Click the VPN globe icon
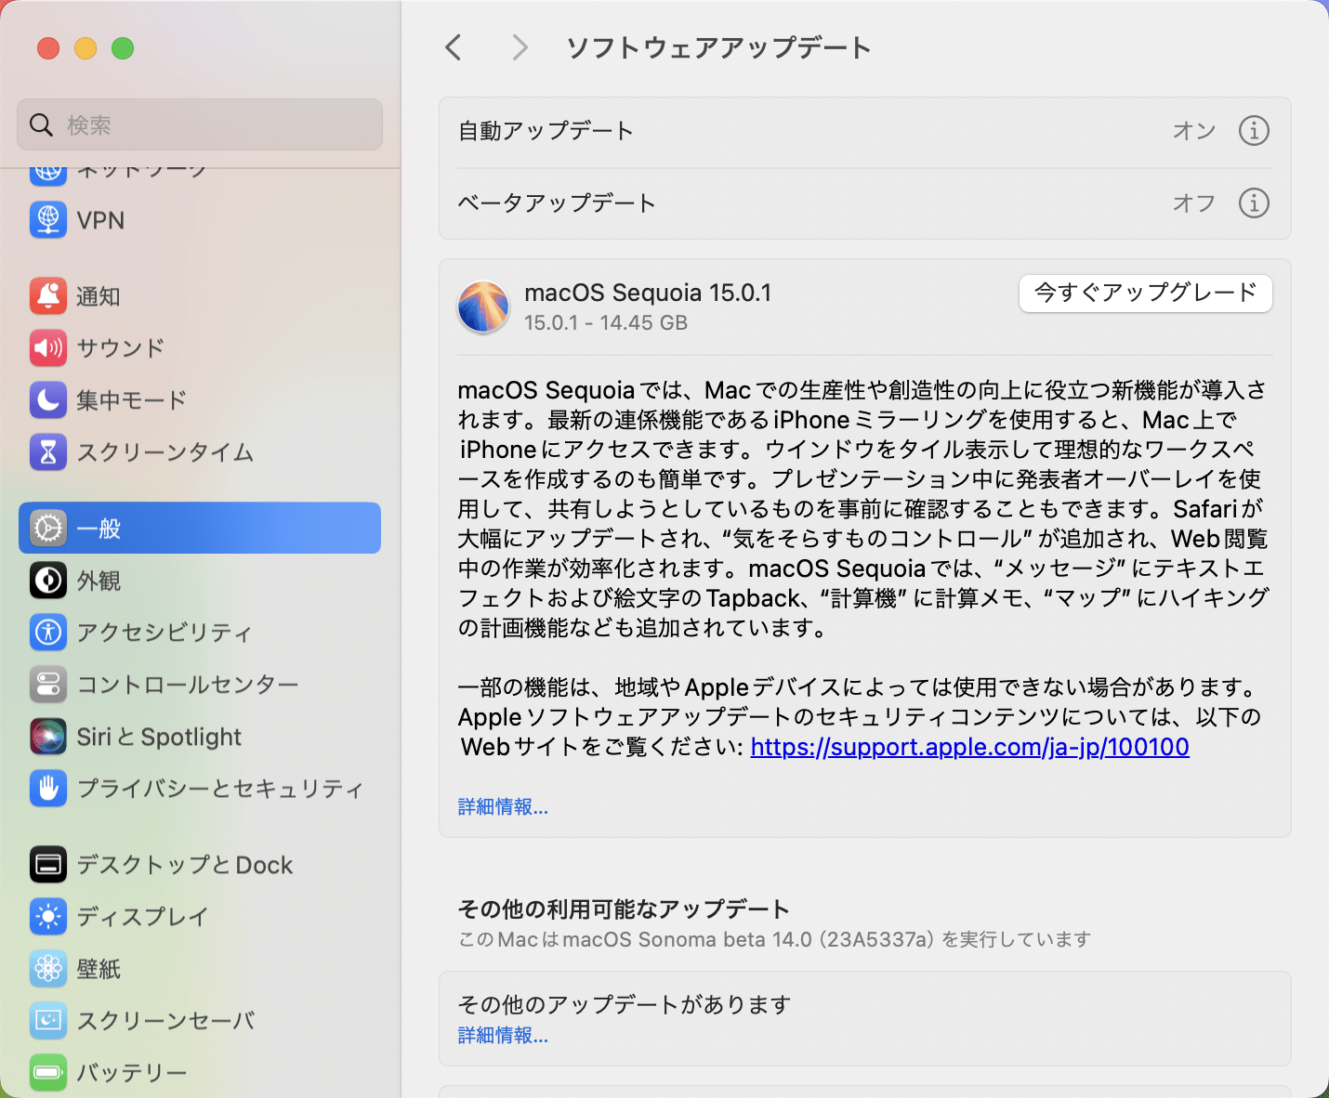Screen dimensions: 1329x1098 pos(47,220)
